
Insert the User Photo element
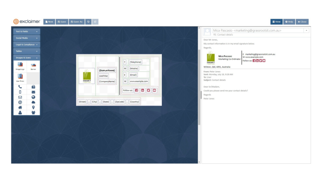coord(20,78)
